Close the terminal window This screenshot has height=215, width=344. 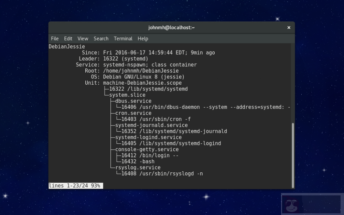(289, 28)
